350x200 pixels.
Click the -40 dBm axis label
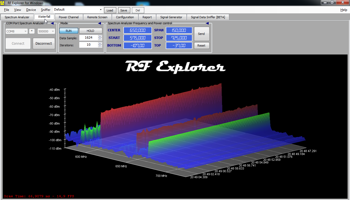coord(54,90)
